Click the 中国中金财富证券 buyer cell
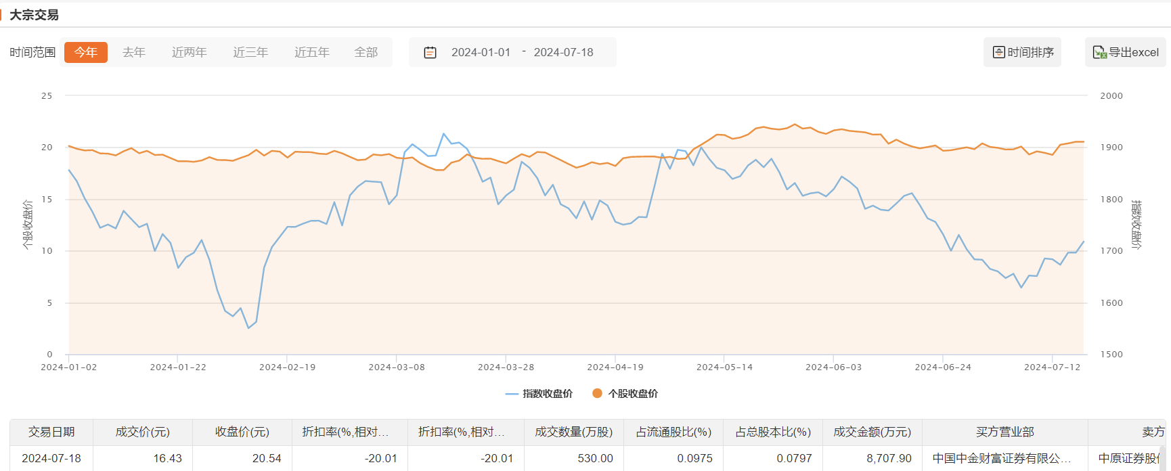This screenshot has width=1171, height=471. [x=1002, y=458]
